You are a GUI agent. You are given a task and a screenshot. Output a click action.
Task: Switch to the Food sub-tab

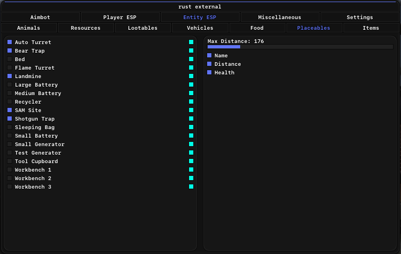tap(257, 28)
